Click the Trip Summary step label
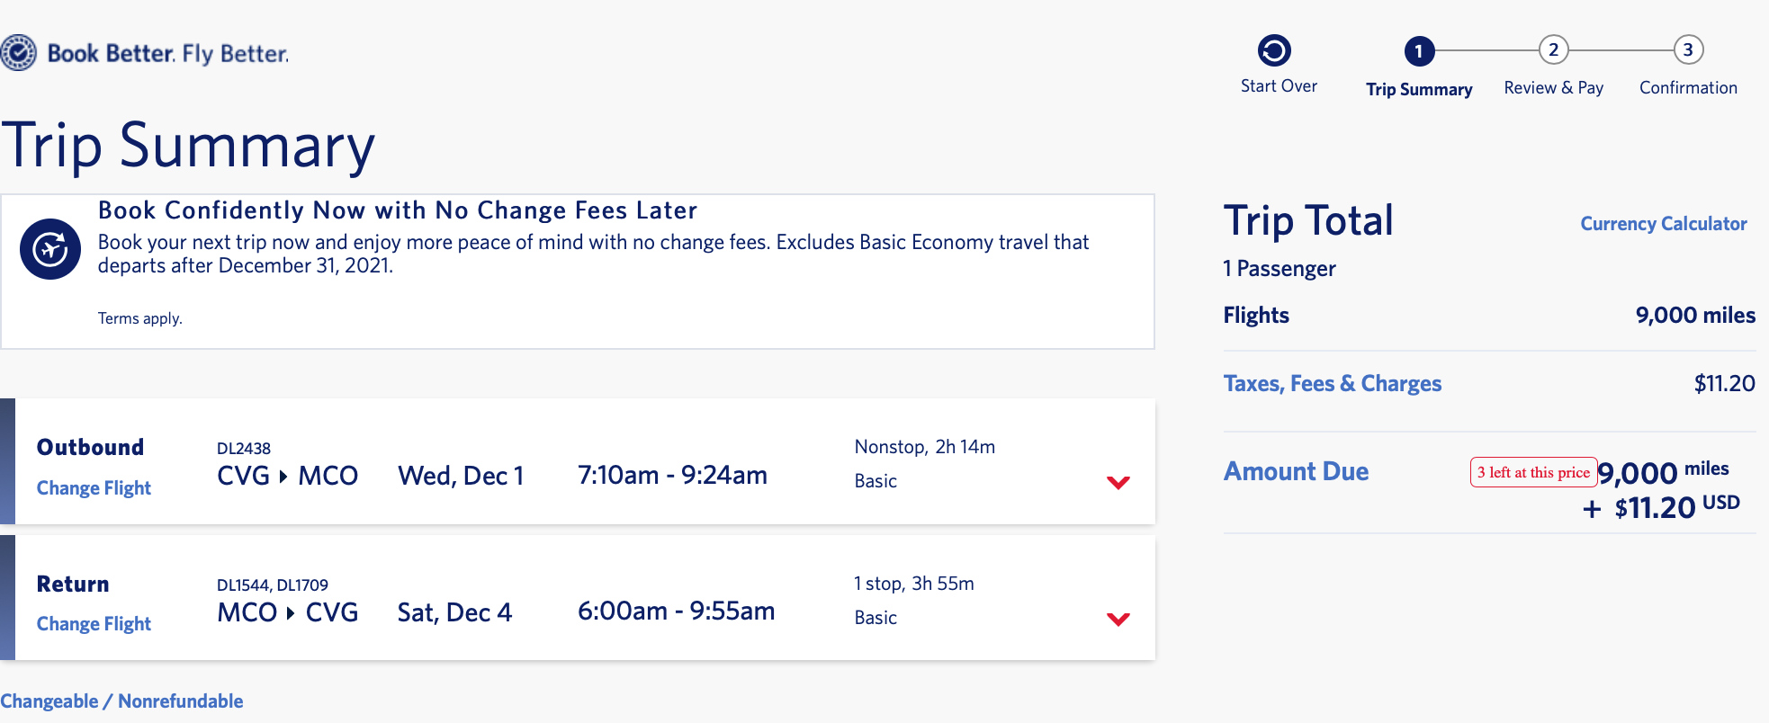Screen dimensions: 1769x723 [1419, 89]
